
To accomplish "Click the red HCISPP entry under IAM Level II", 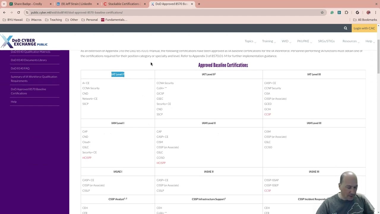I will coord(161,163).
